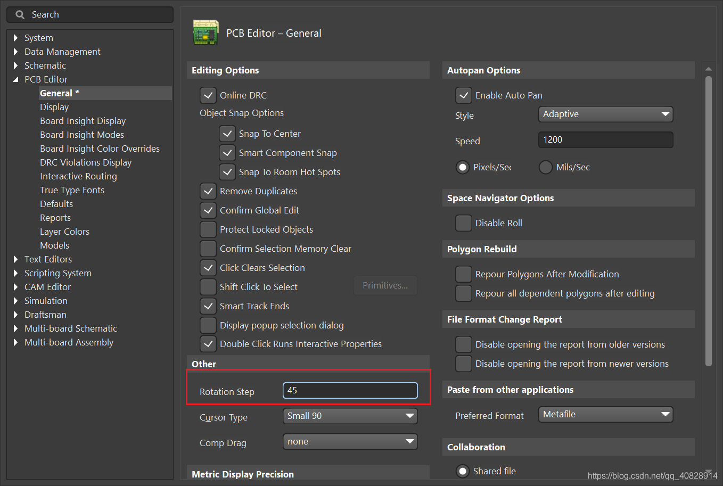The height and width of the screenshot is (486, 723).
Task: Click the vertical scrollbar thumb
Action: (x=708, y=221)
